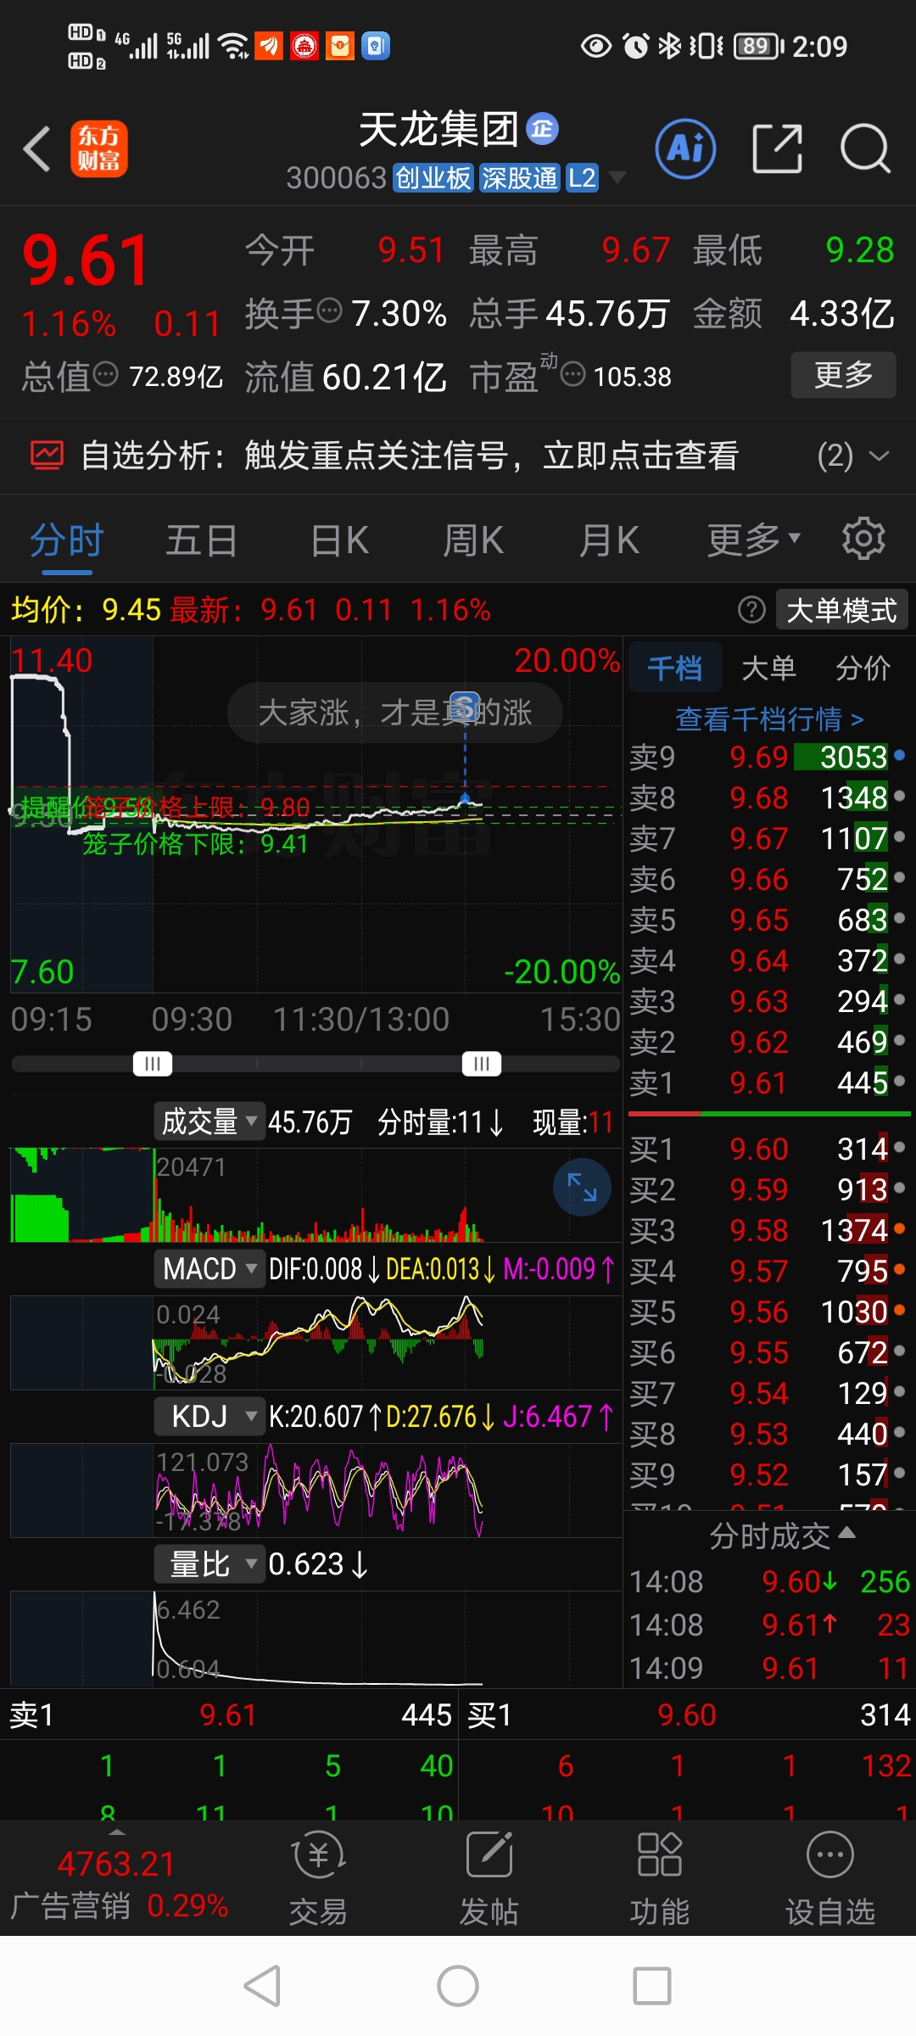Viewport: 916px width, 2036px height.
Task: Tap the 设自选 watchlist icon
Action: tap(830, 1854)
